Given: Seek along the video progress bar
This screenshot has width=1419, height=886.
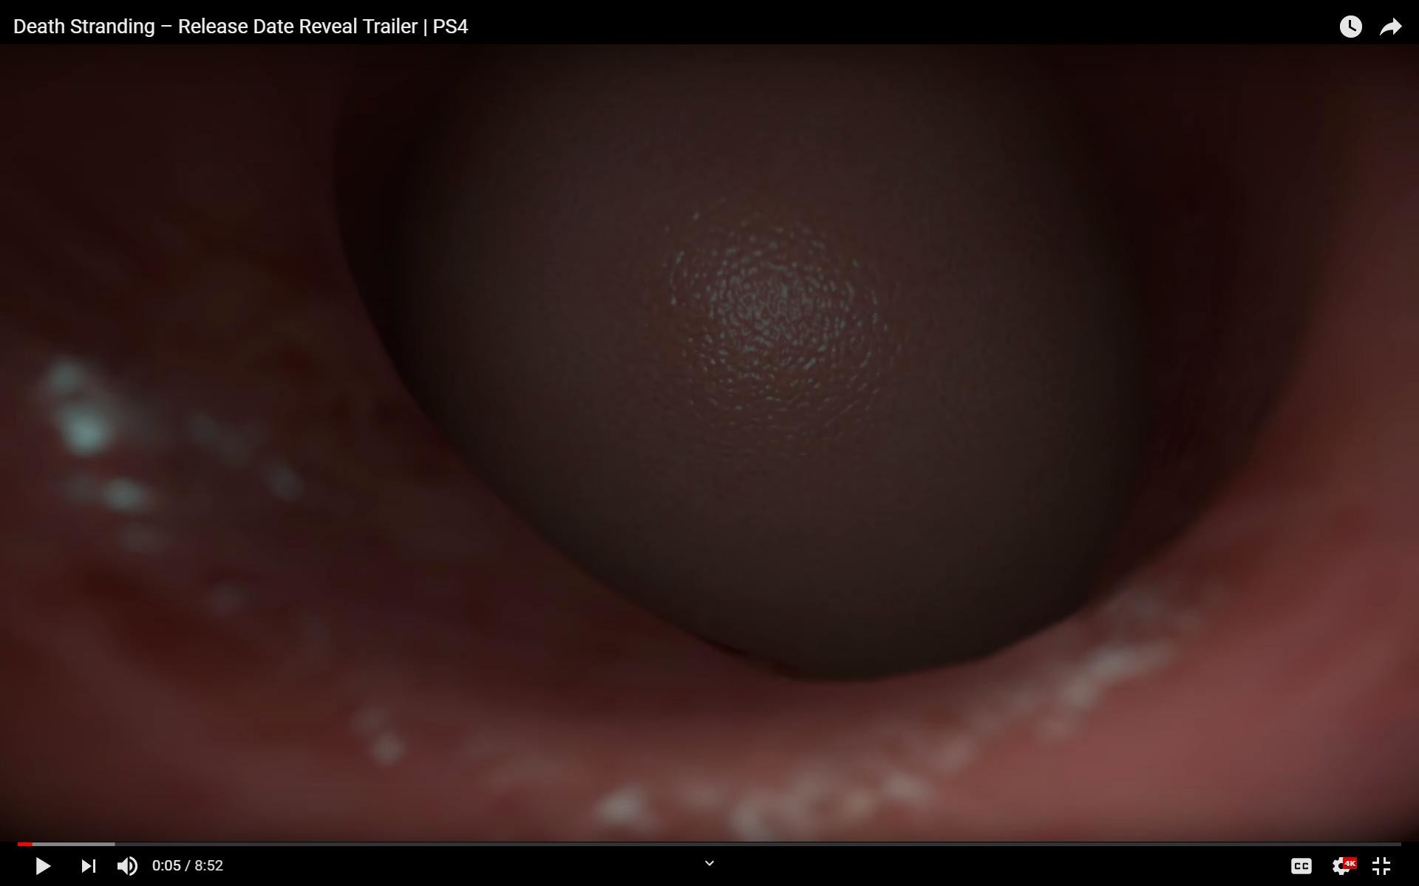Looking at the screenshot, I should [x=709, y=844].
